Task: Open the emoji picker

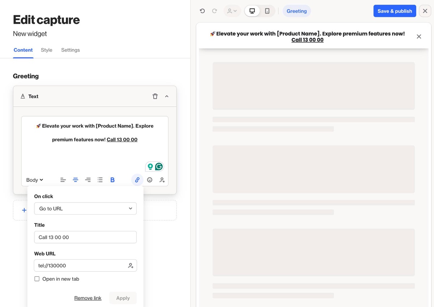Action: pyautogui.click(x=150, y=180)
